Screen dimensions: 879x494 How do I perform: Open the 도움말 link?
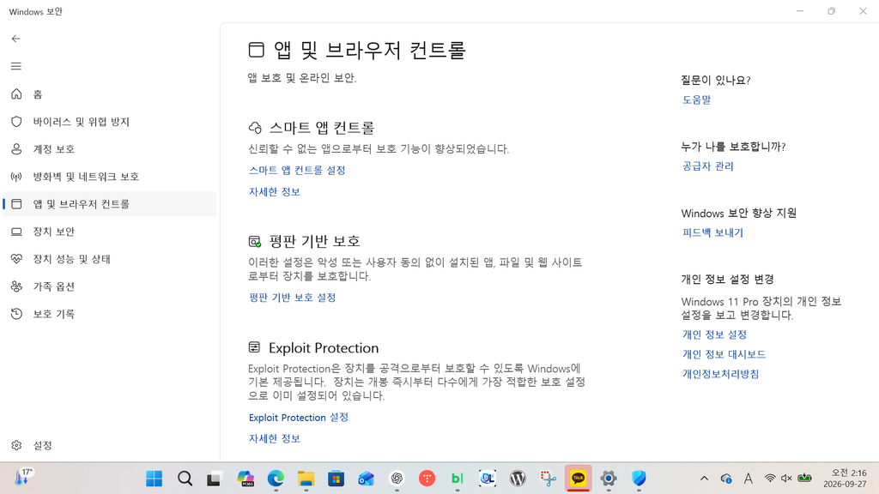coord(696,99)
